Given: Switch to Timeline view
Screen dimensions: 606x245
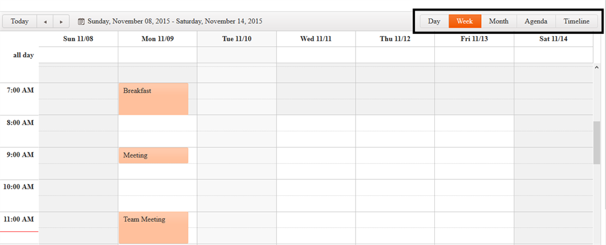Looking at the screenshot, I should [x=576, y=21].
